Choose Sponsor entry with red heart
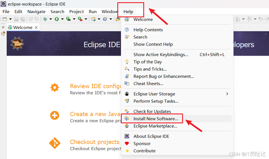 pos(177,144)
